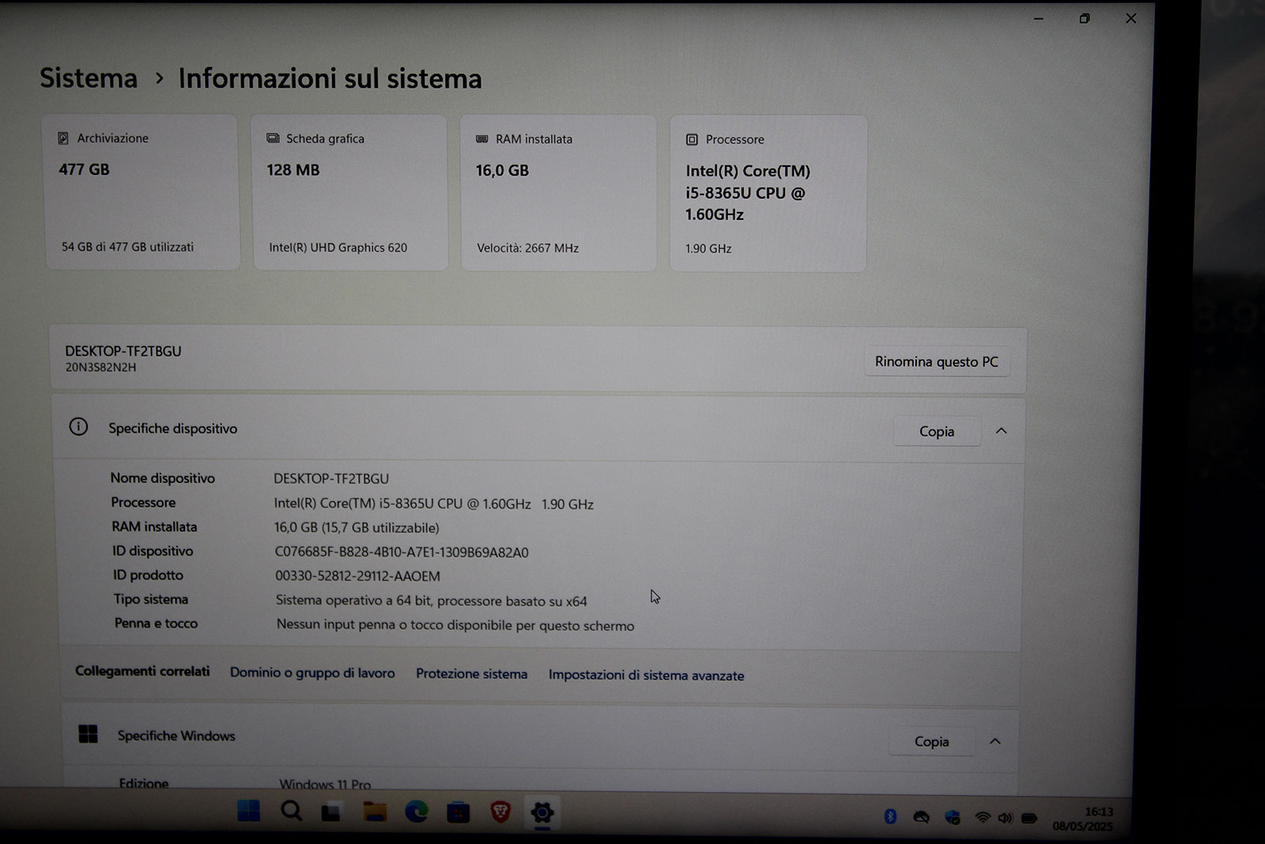
Task: Open Microsoft Edge from the taskbar
Action: [x=417, y=812]
